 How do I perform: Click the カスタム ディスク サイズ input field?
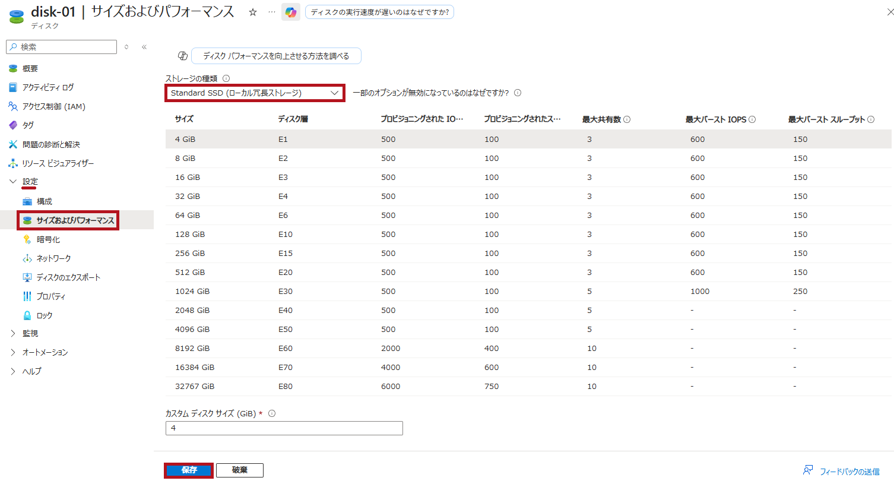(x=284, y=428)
